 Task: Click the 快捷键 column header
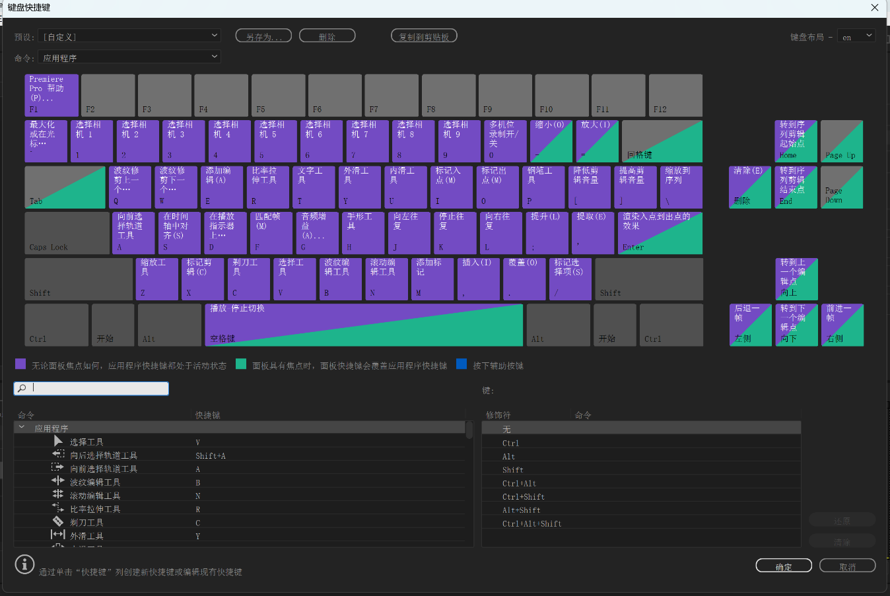208,415
